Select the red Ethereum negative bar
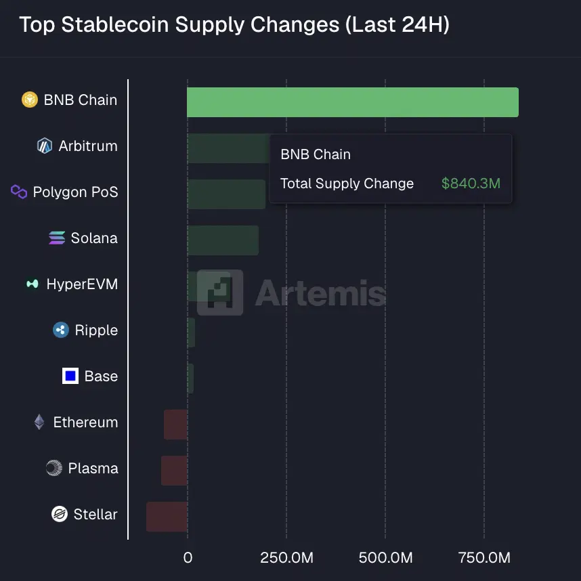The image size is (581, 581). click(x=175, y=425)
